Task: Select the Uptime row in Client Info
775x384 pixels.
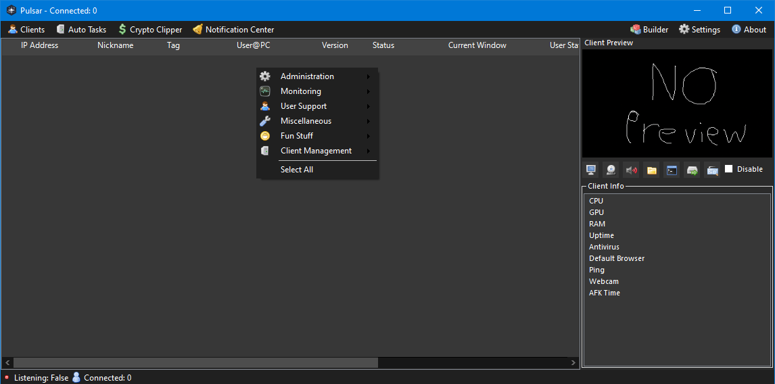Action: (677, 235)
